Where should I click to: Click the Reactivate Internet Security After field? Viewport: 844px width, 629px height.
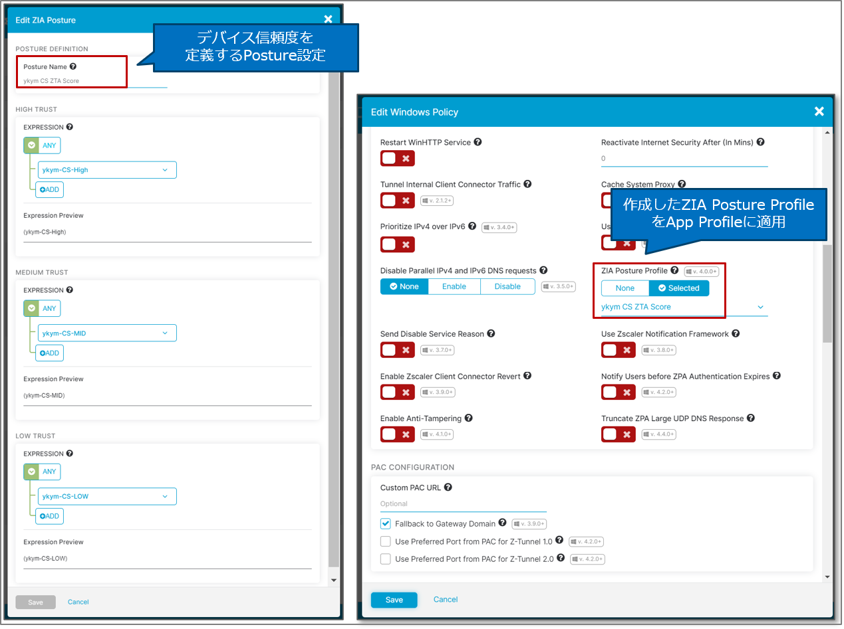click(684, 159)
